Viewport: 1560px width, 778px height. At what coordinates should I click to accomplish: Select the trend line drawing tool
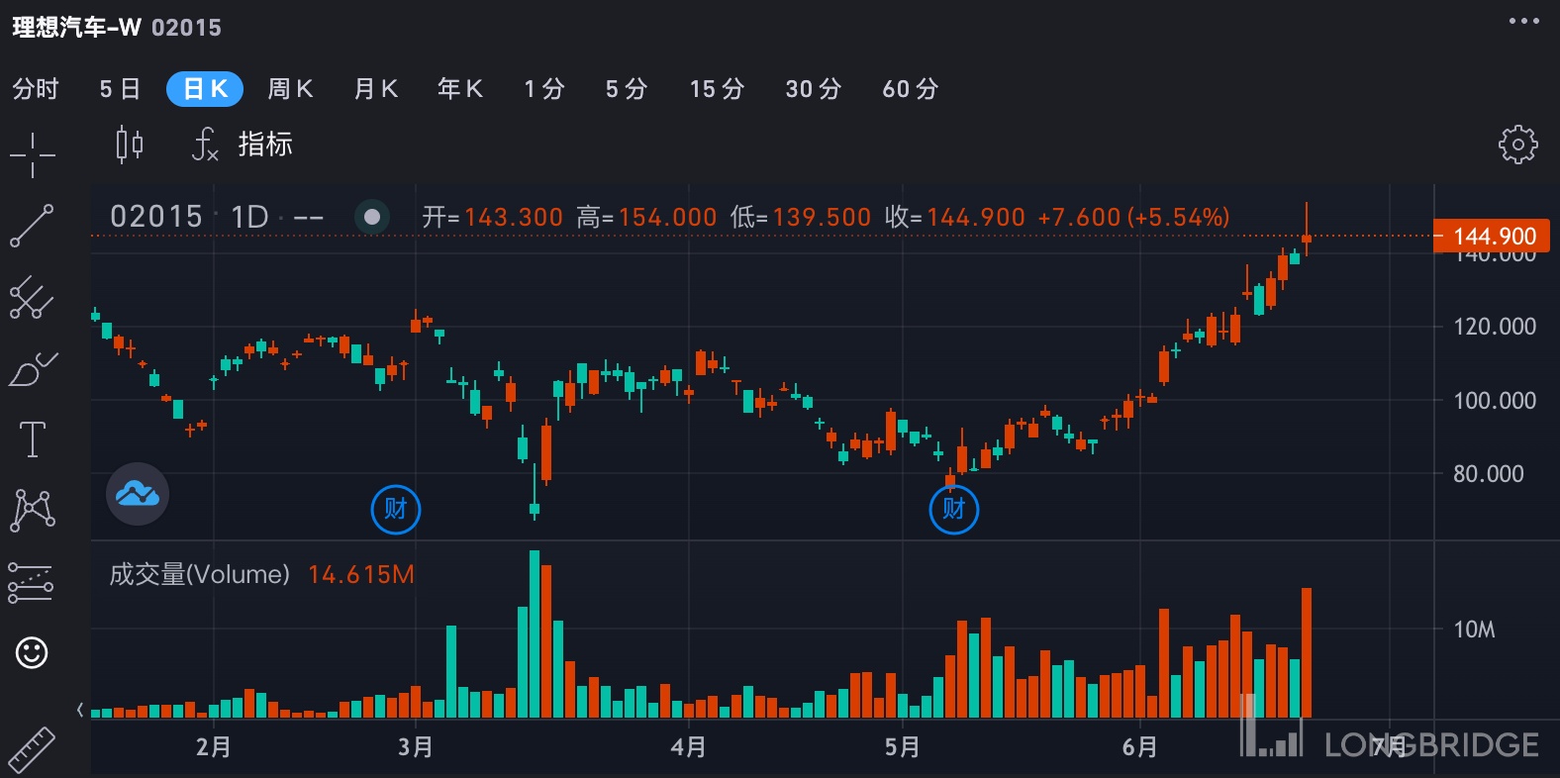tap(32, 226)
